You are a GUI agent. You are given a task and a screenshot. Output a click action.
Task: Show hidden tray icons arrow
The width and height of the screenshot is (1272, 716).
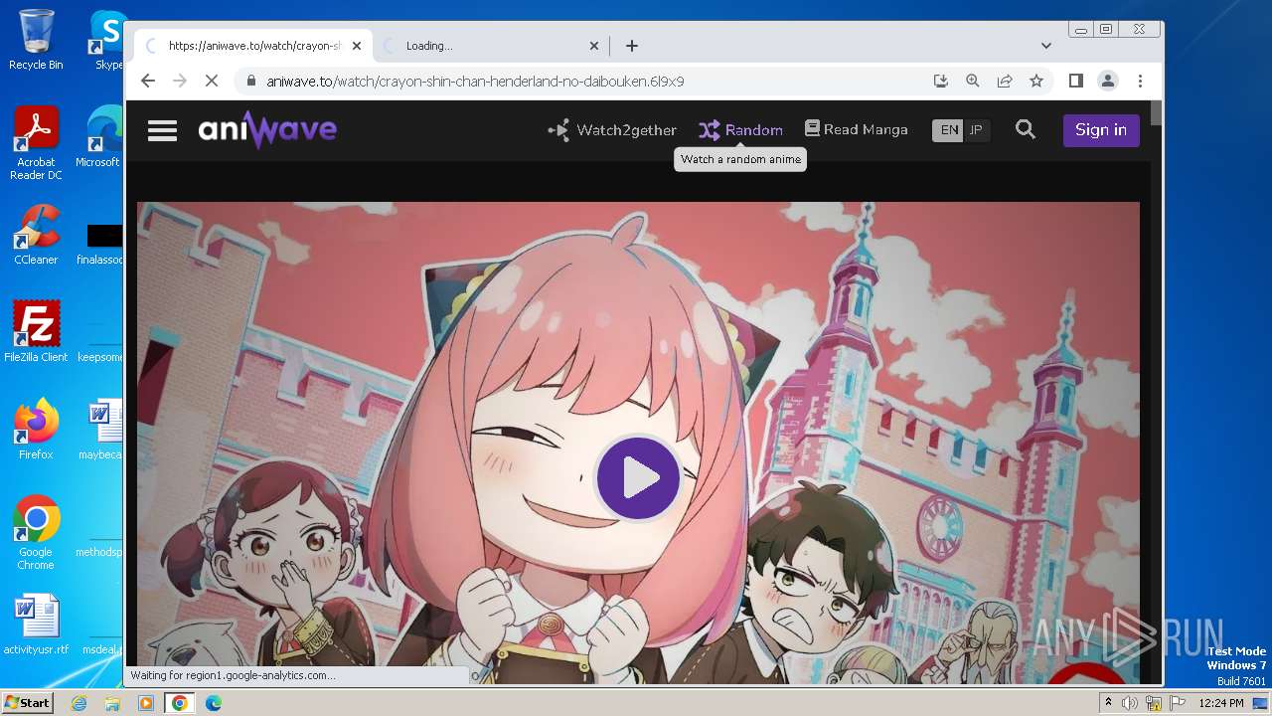tap(1108, 703)
